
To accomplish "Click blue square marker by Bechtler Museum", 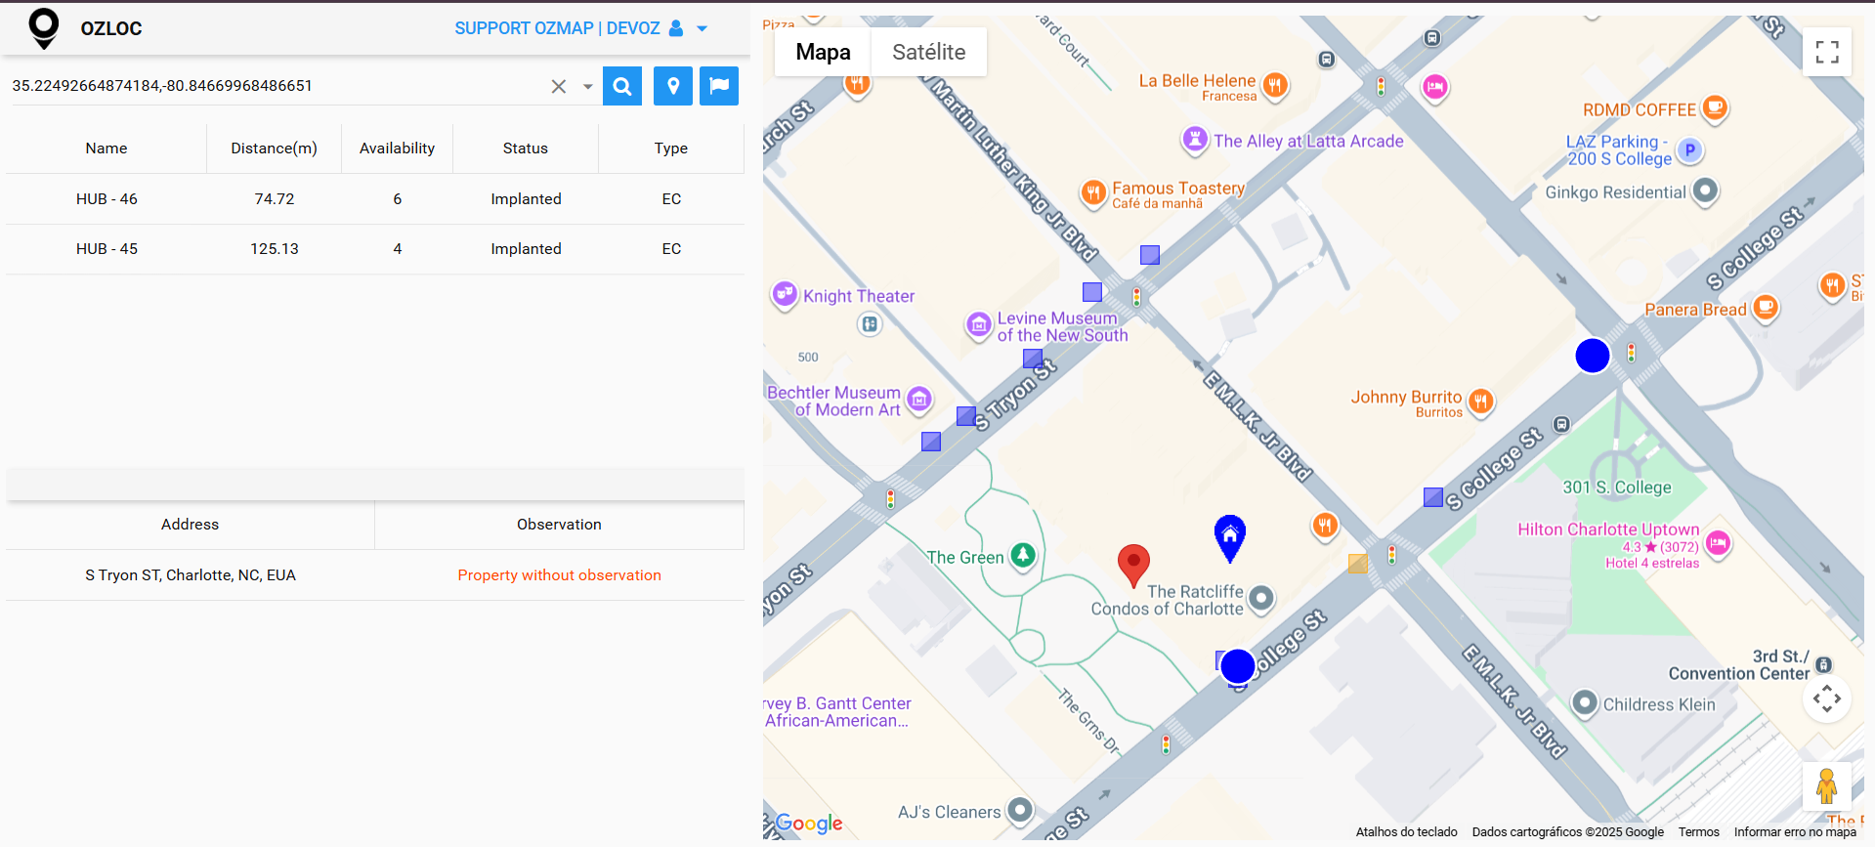I will tap(931, 442).
